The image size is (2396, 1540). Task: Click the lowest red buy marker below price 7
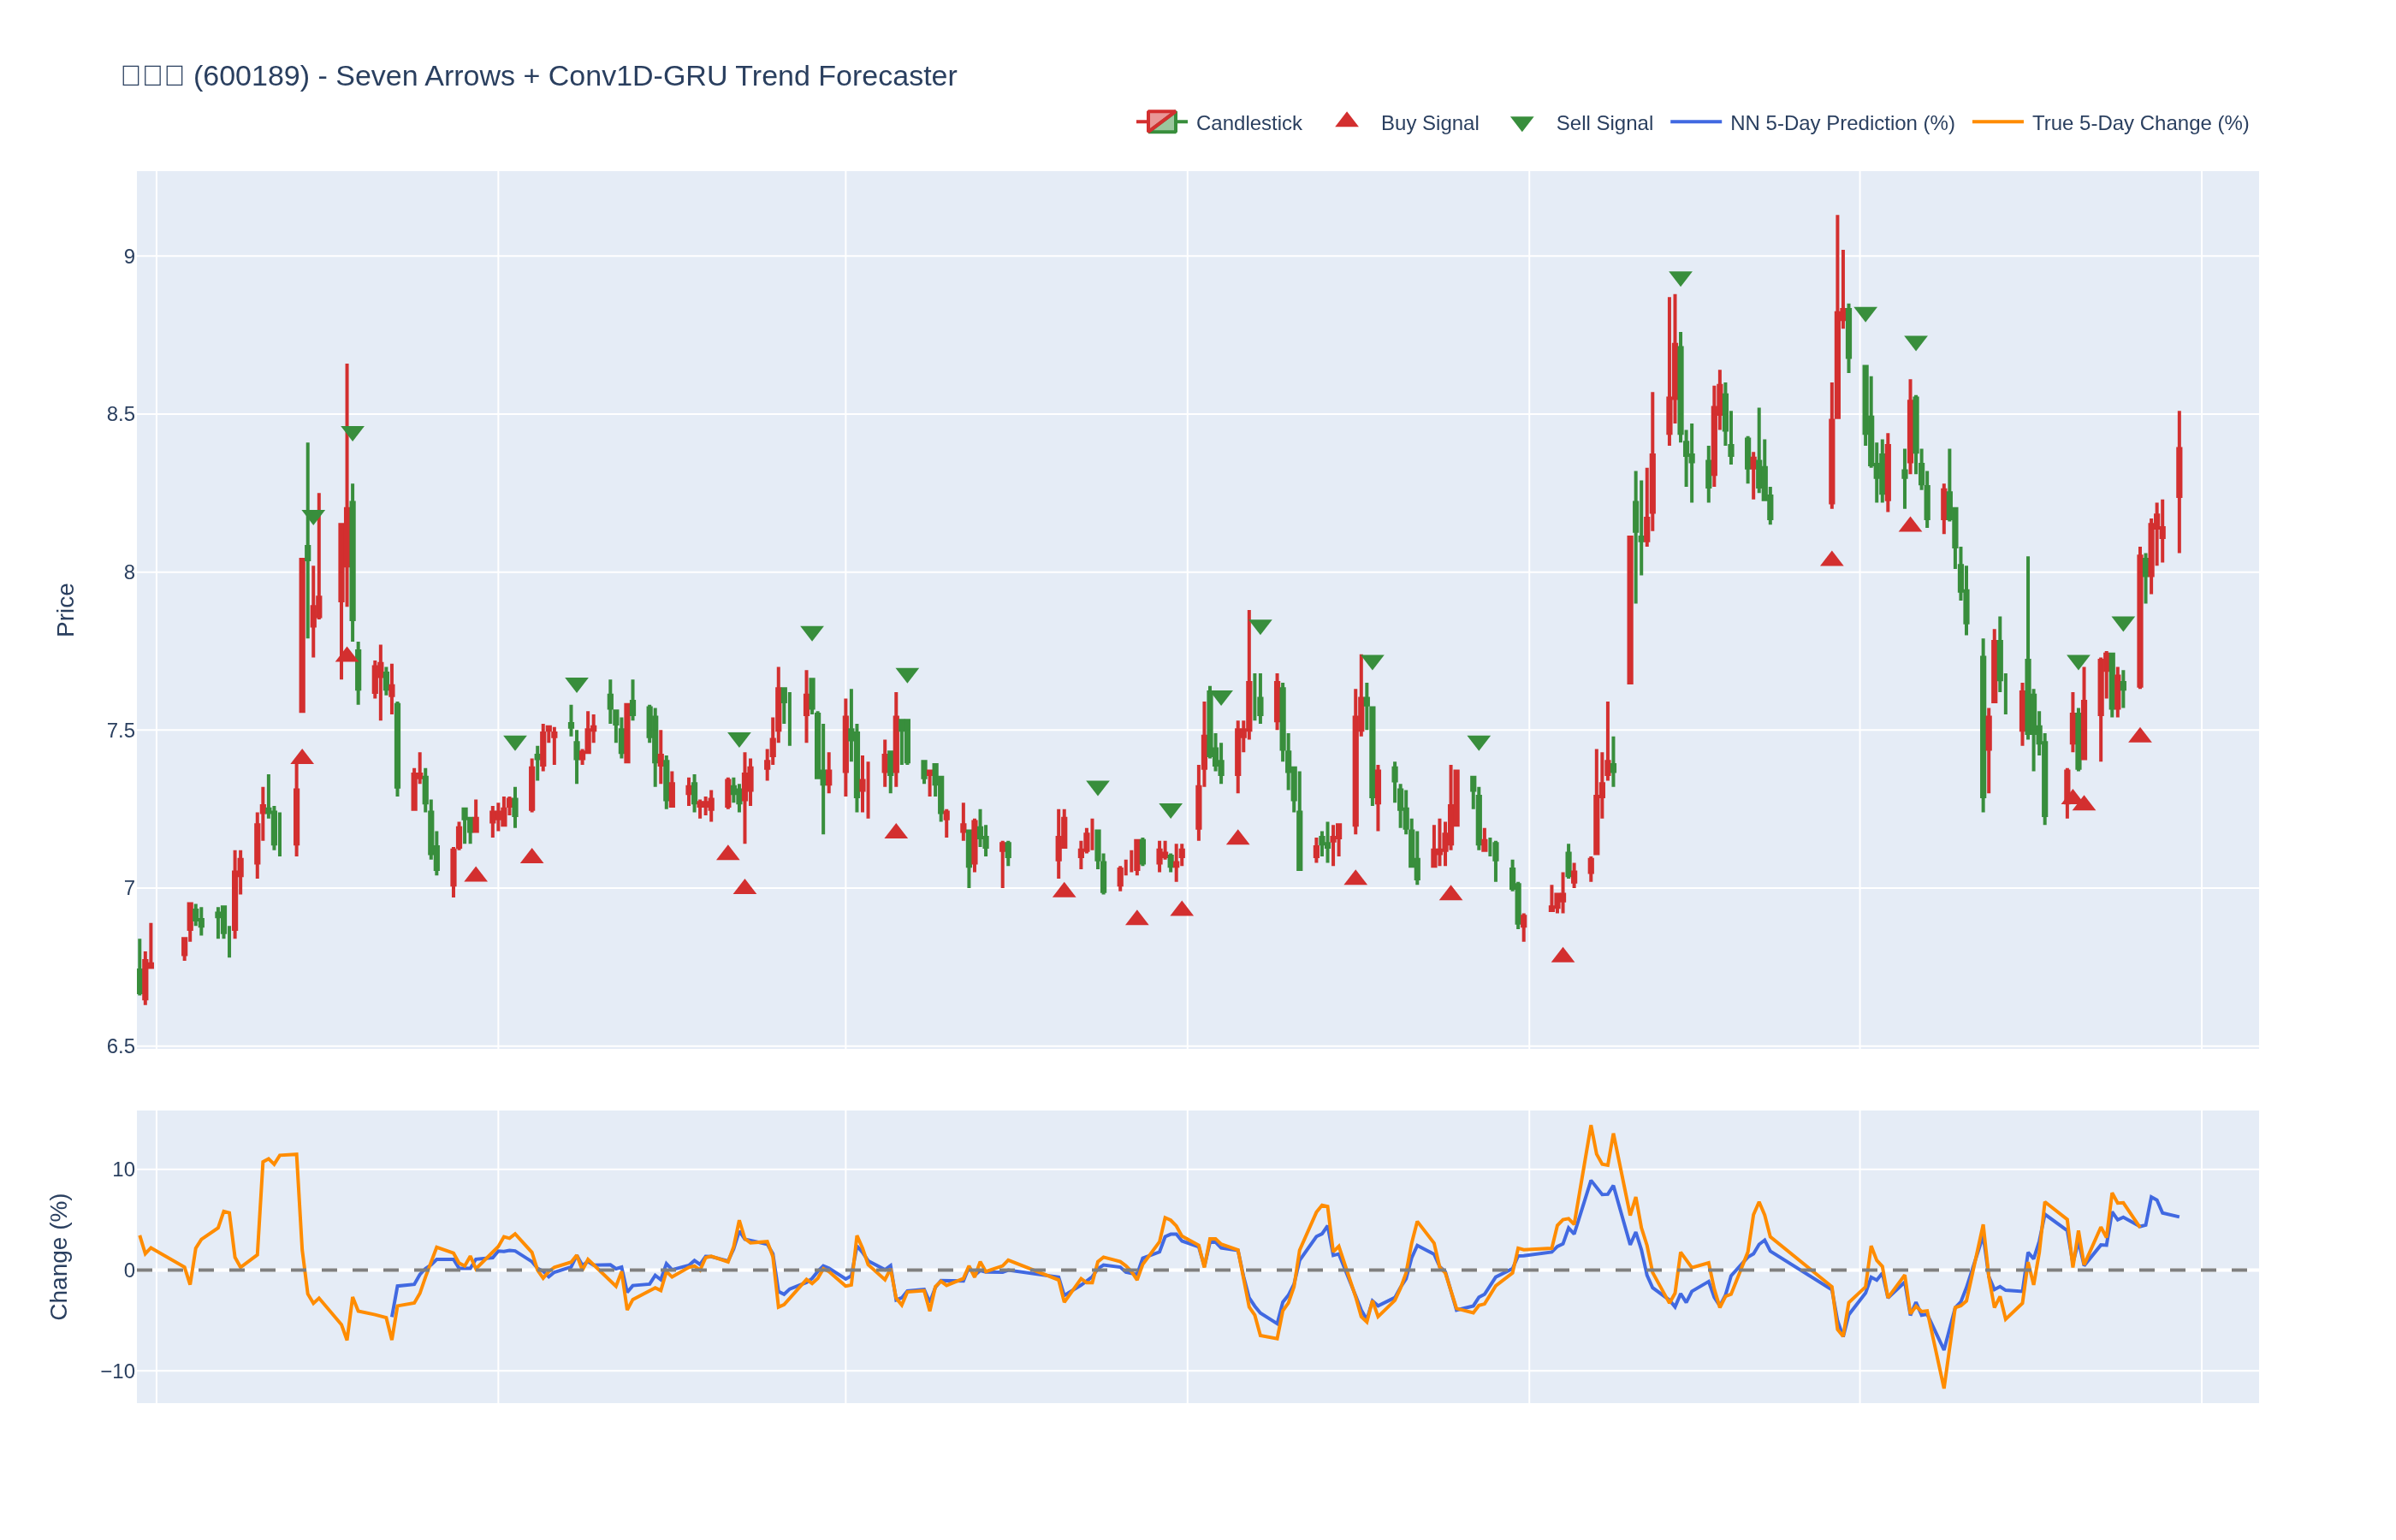click(1563, 956)
